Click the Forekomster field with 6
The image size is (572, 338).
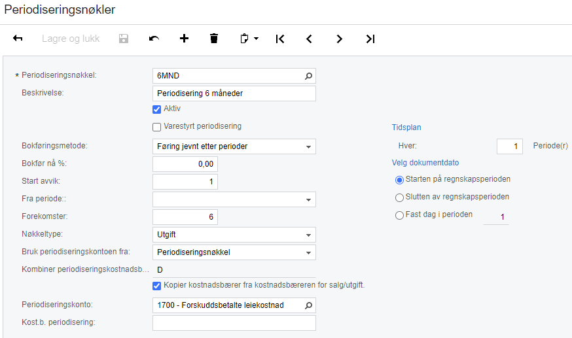tap(185, 217)
